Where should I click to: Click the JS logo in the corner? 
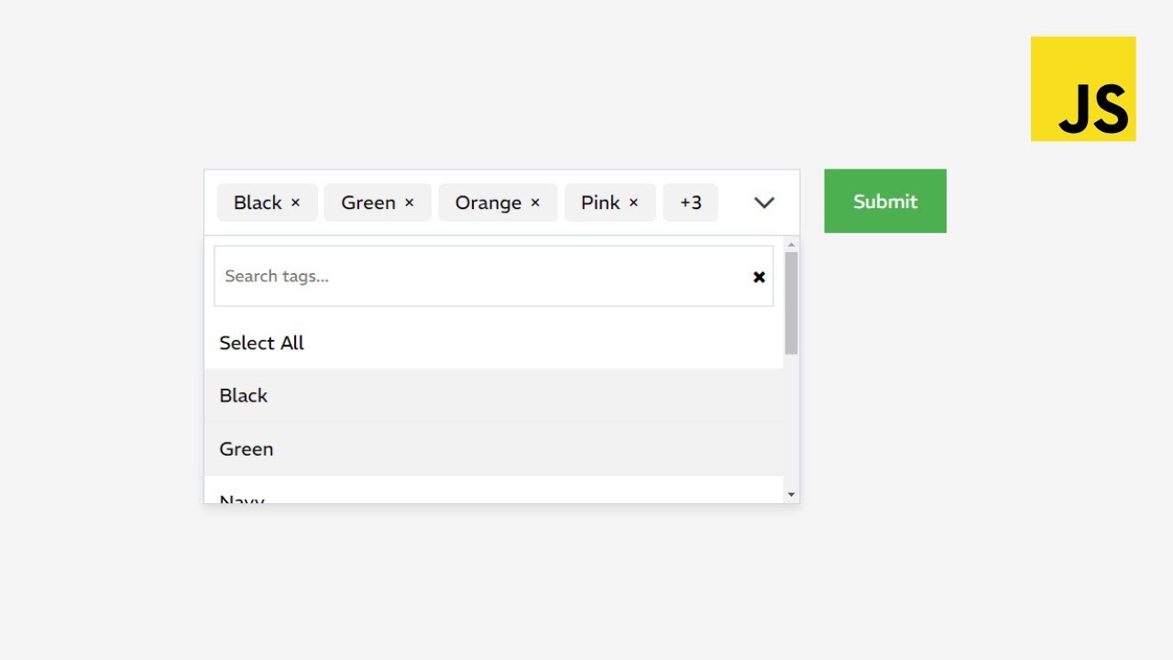pos(1083,89)
